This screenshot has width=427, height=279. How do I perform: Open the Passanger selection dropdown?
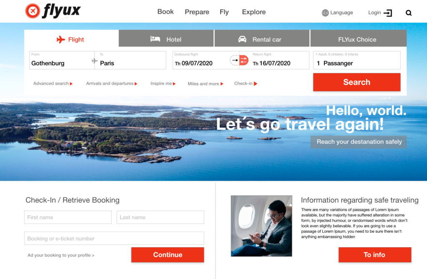coord(357,60)
